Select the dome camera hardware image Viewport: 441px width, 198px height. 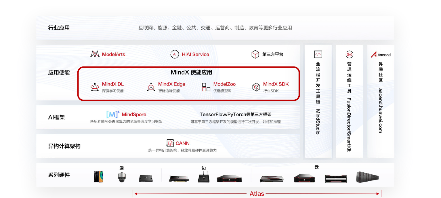pyautogui.click(x=122, y=177)
